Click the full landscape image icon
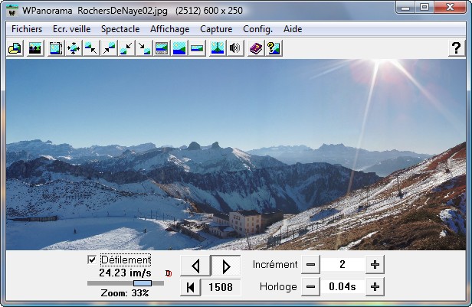This screenshot has height=307, width=472. point(179,48)
